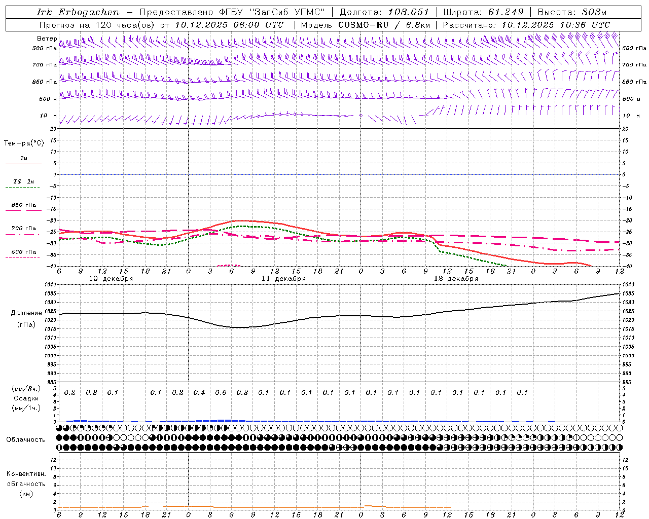Click the 'Td 2м' dew point legend entry
Image resolution: width=649 pixels, height=519 pixels.
[24, 181]
